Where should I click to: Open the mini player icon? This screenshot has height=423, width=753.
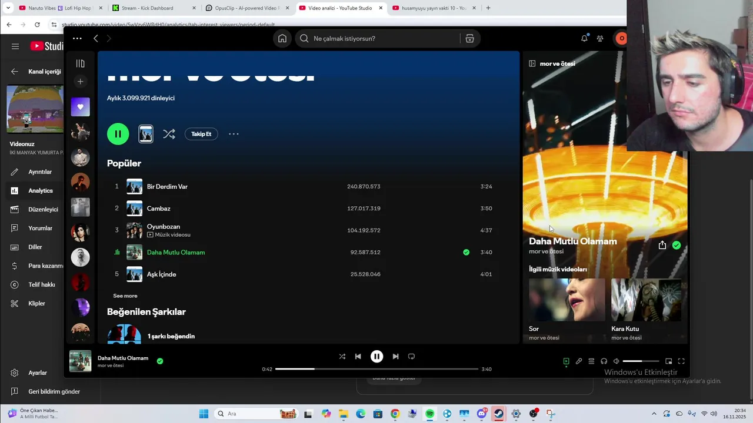[668, 361]
